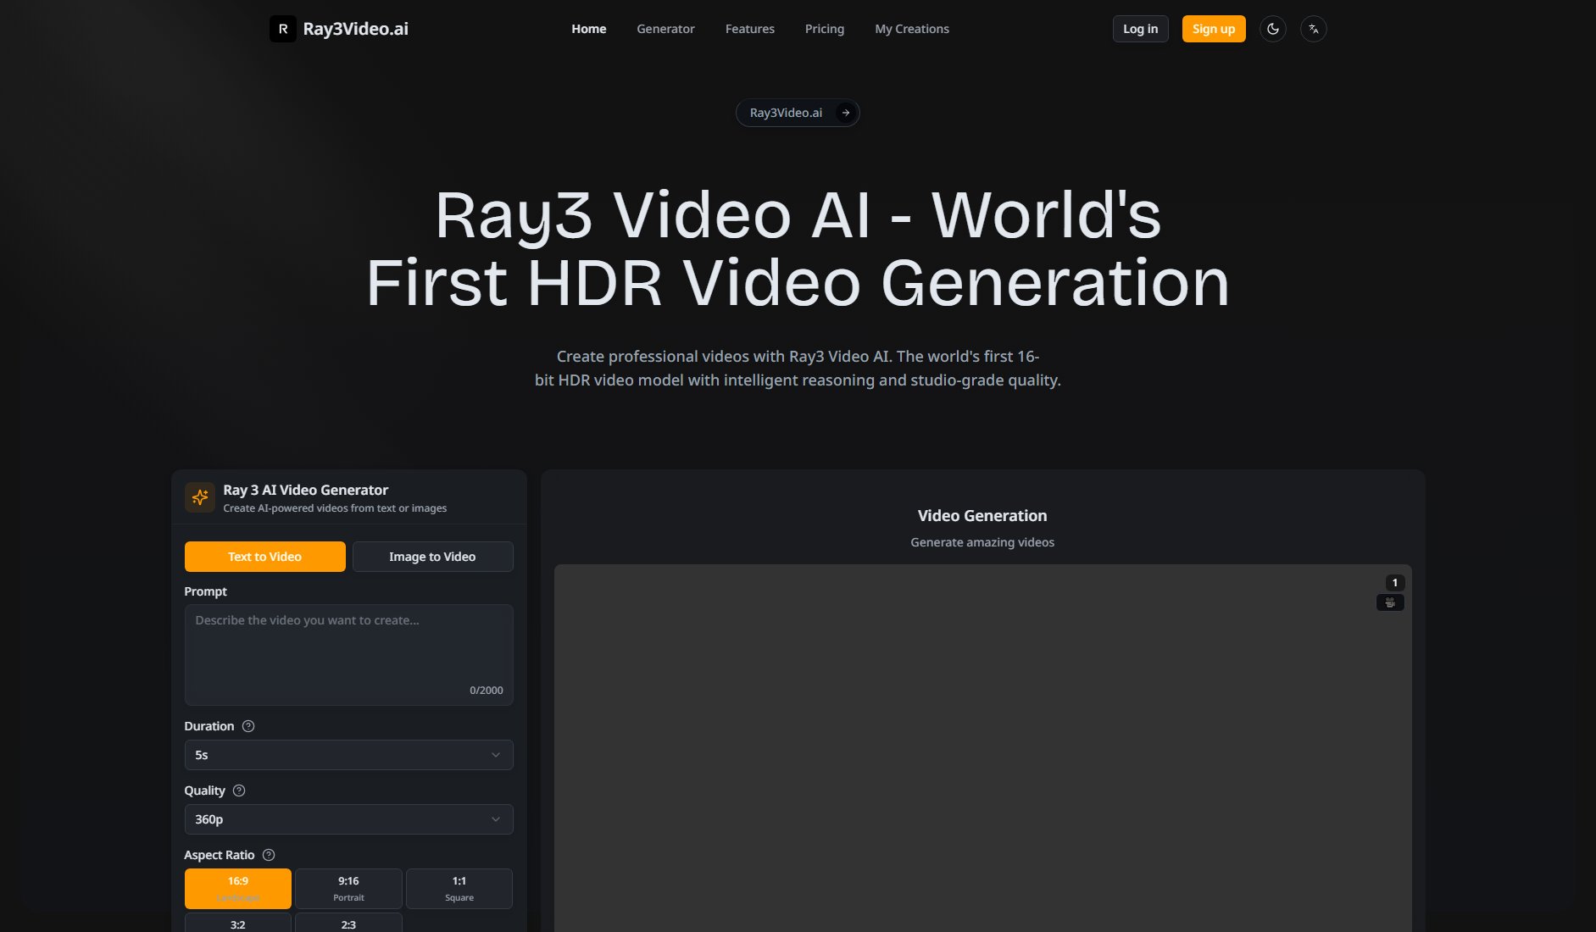Click the small icon under the 1 badge
Screen dimensions: 1596x932
1390,602
